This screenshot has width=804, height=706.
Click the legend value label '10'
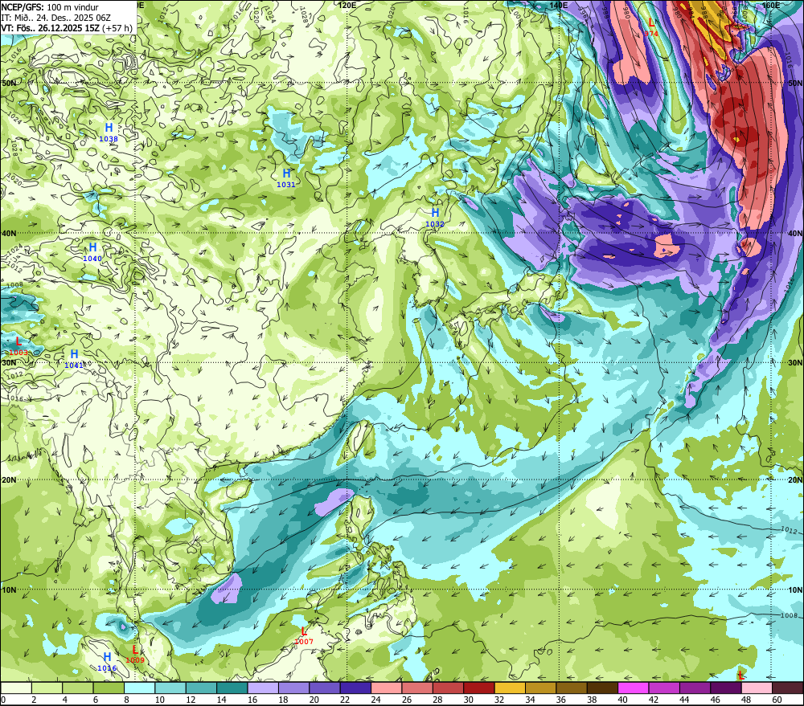[159, 700]
